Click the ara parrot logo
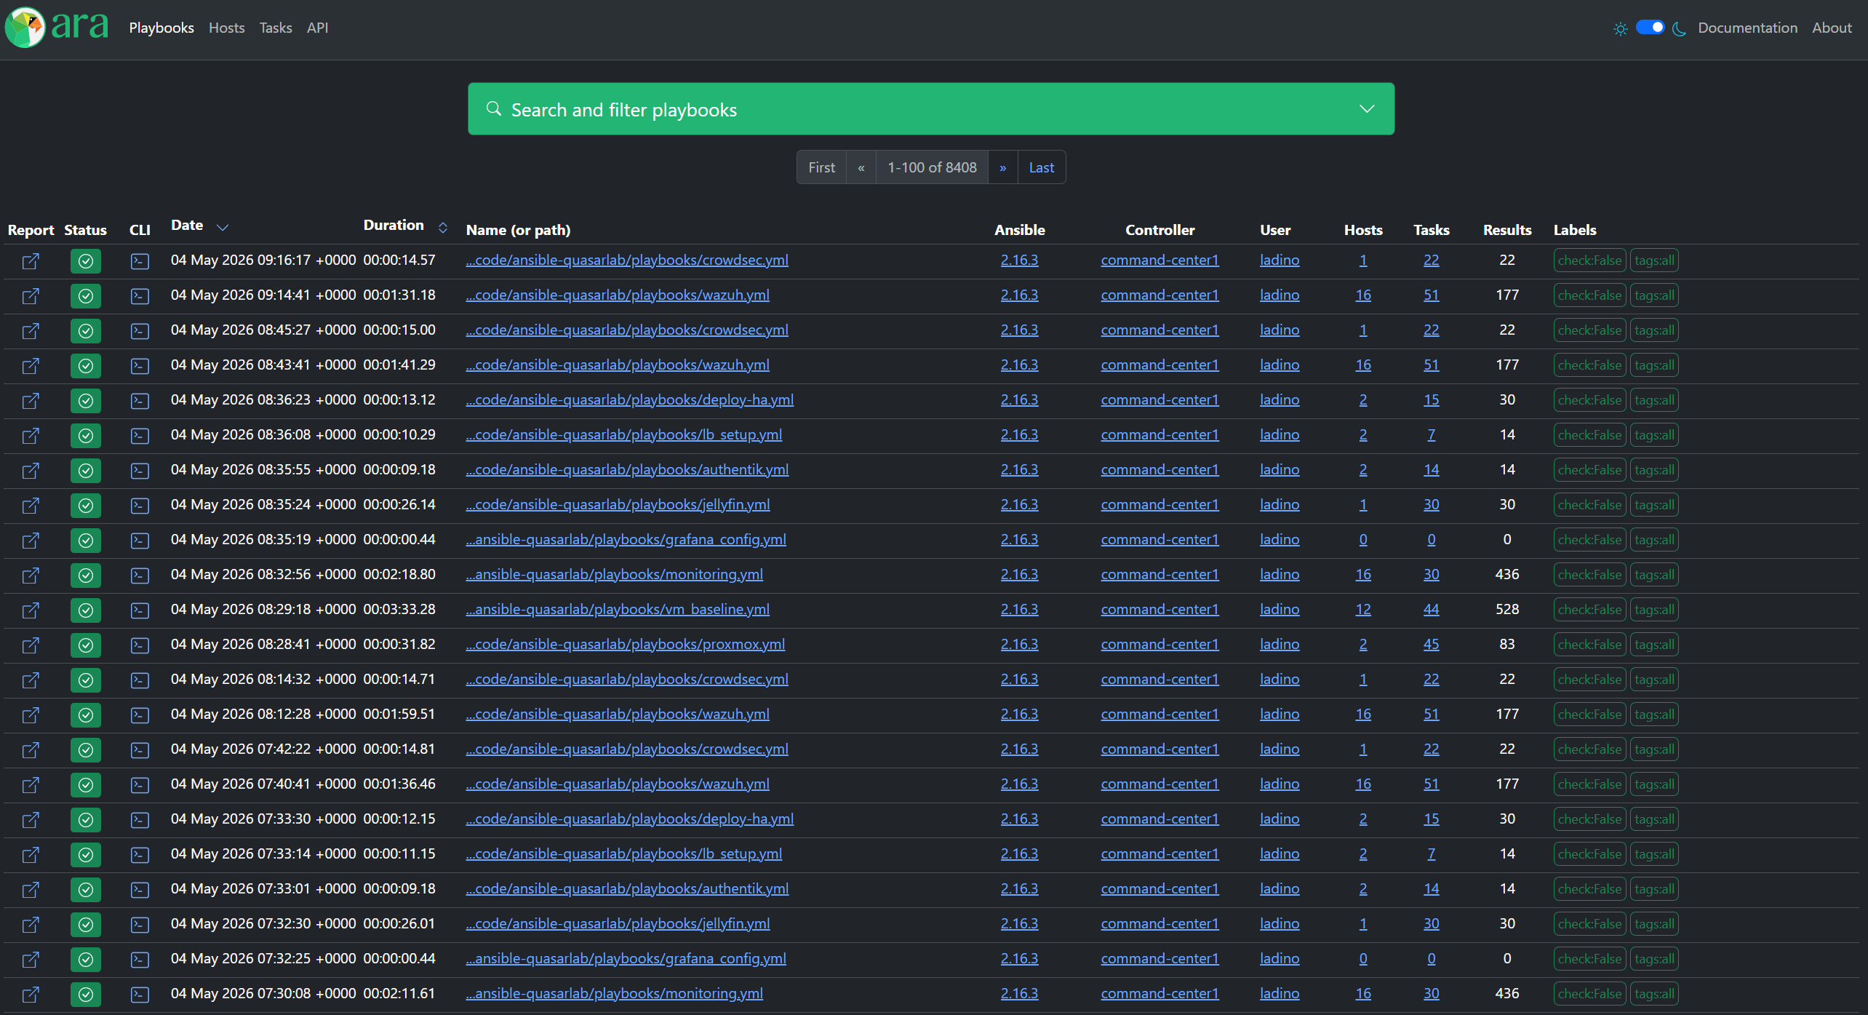This screenshot has height=1015, width=1868. point(25,28)
